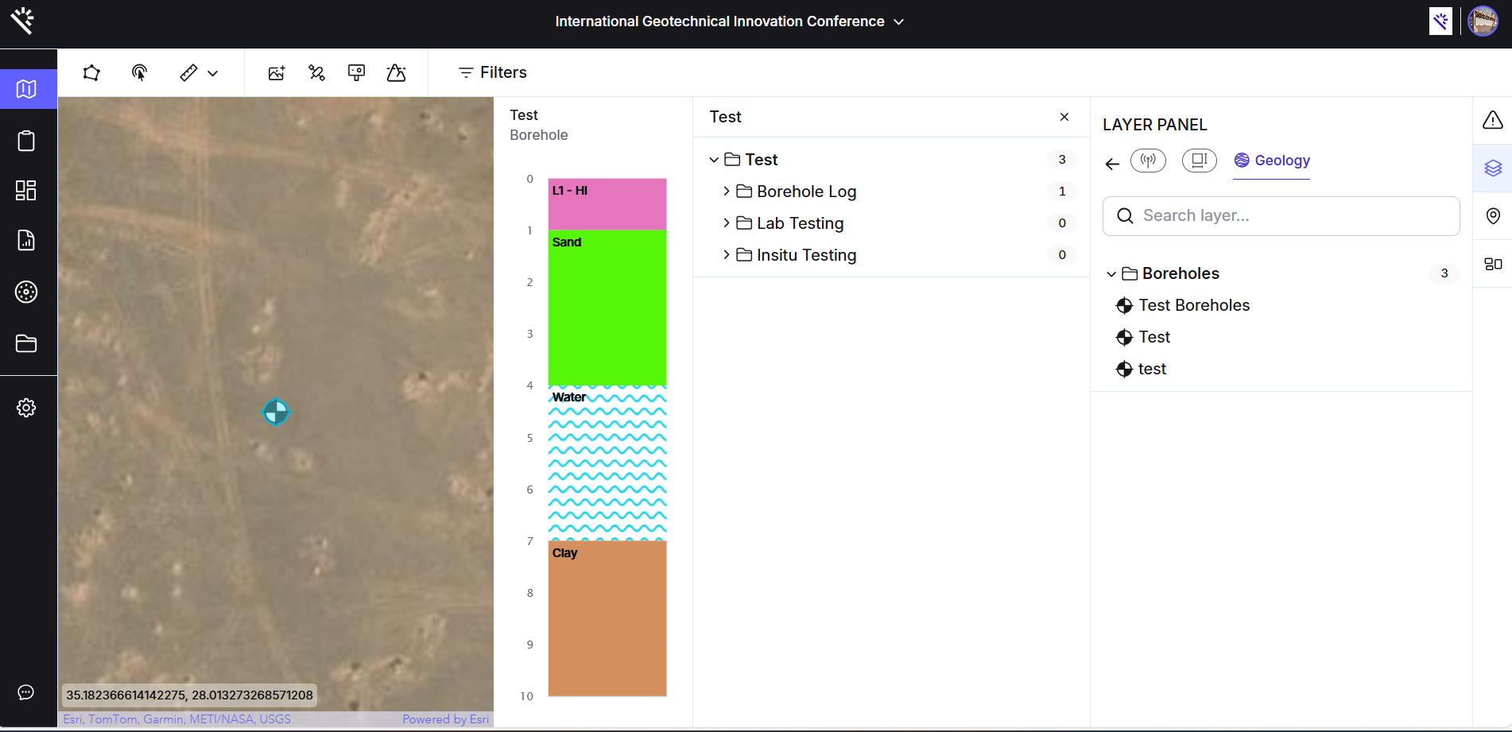
Task: Click the add image tool icon
Action: [x=277, y=73]
